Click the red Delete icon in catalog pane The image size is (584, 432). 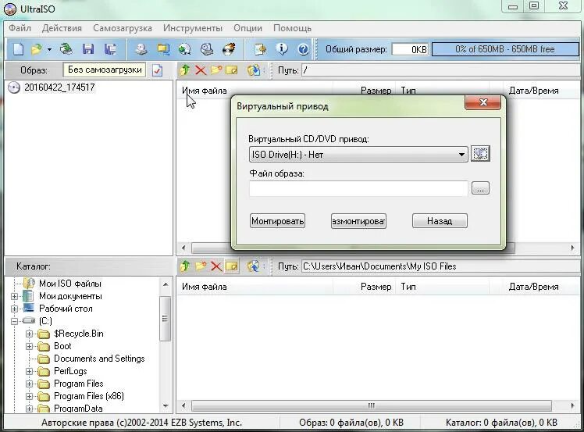(x=216, y=266)
